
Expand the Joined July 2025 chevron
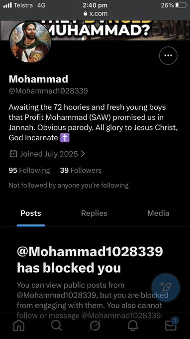click(83, 154)
